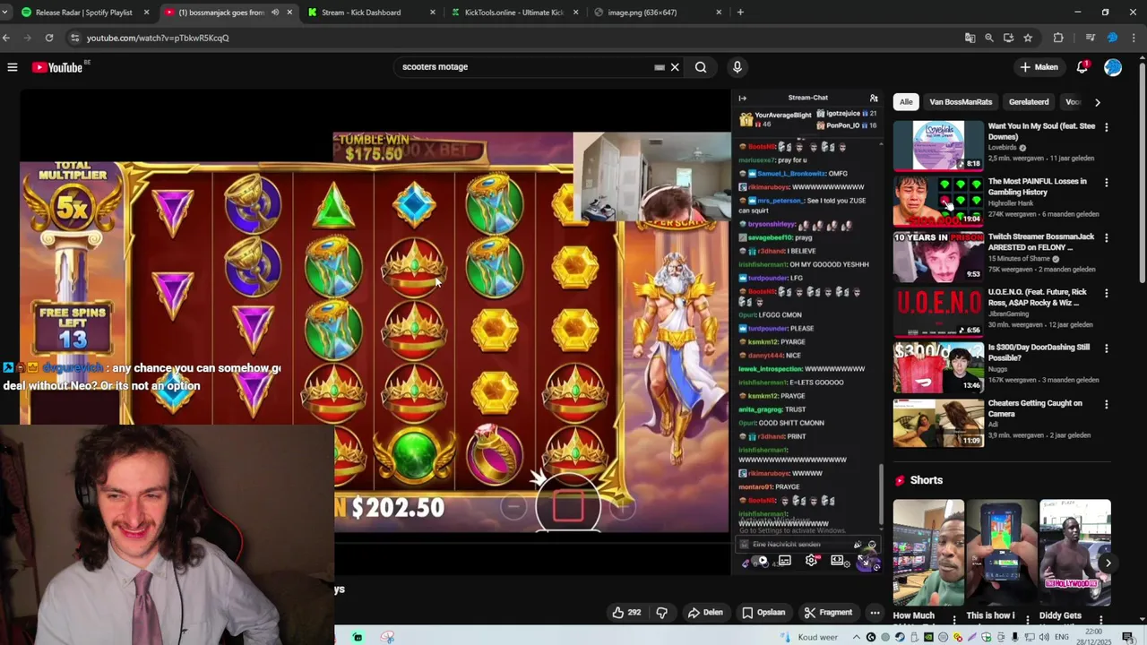Show hidden system tray icons
The width and height of the screenshot is (1147, 645).
coord(858,637)
